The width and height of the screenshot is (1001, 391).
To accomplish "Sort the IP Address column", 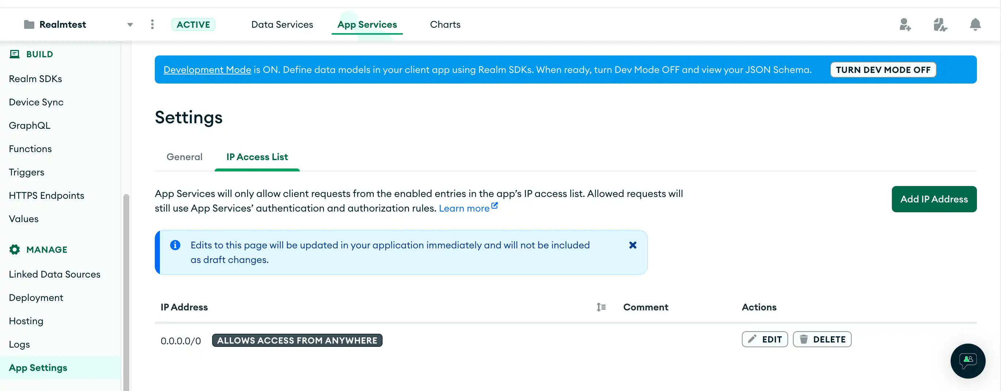I will [601, 307].
